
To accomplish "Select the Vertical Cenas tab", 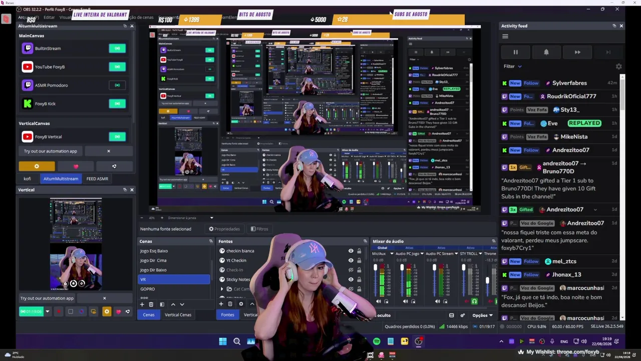I will pos(178,315).
